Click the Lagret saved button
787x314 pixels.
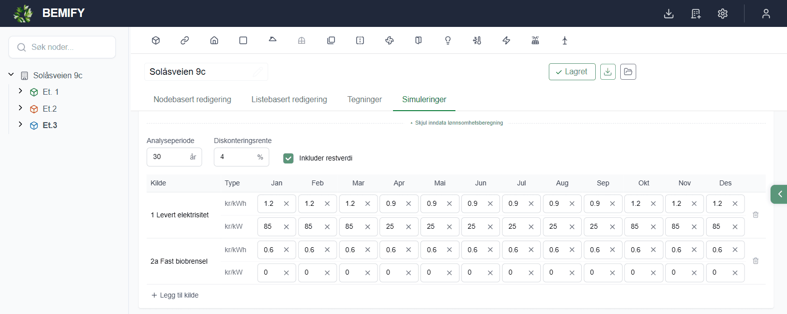tap(572, 72)
